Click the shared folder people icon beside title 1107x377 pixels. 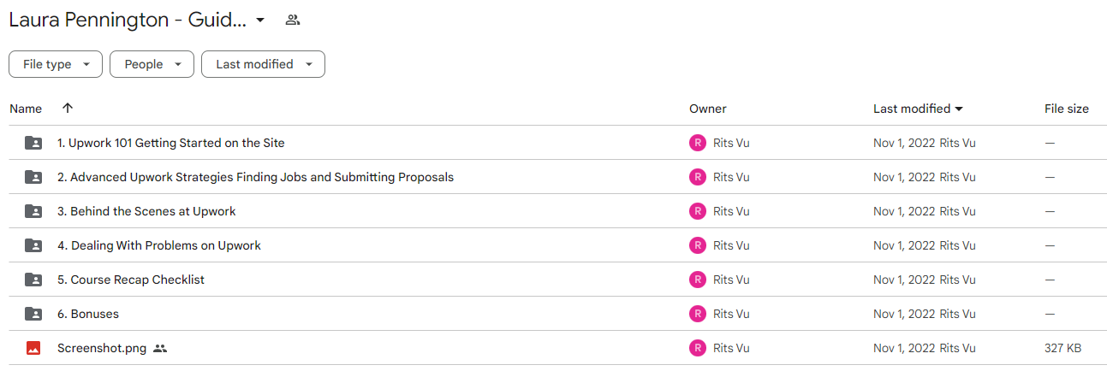pos(293,20)
